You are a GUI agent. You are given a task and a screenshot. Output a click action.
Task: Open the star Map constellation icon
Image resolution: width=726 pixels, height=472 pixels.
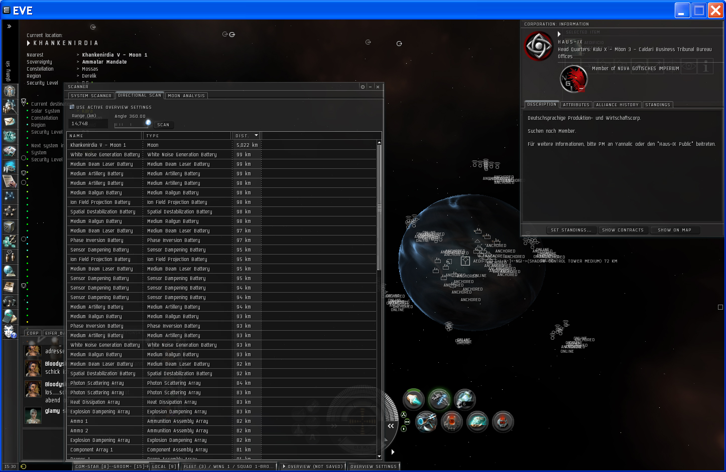pyautogui.click(x=10, y=196)
